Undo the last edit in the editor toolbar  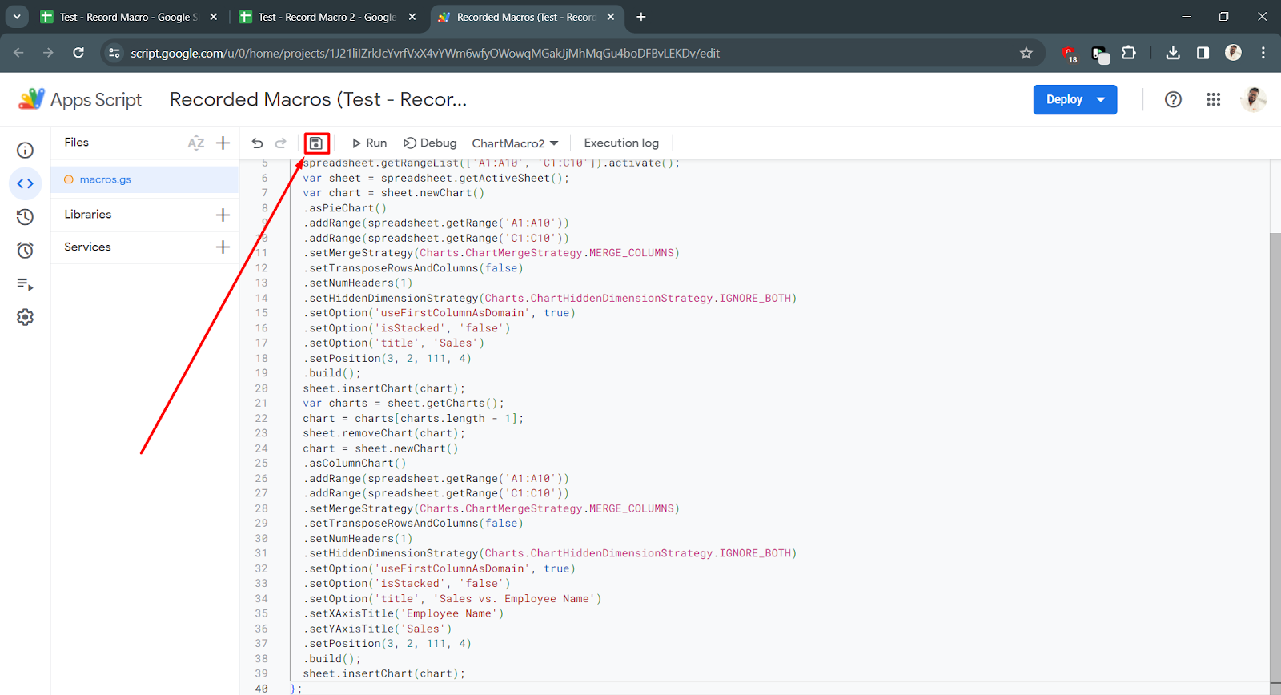tap(257, 143)
